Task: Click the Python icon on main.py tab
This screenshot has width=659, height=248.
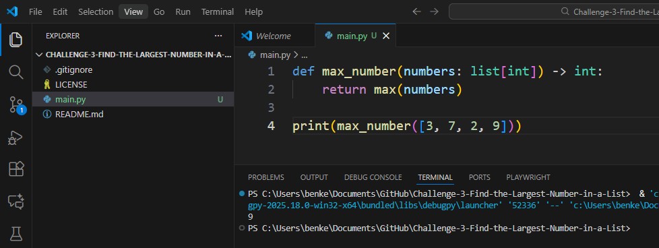Action: 329,36
